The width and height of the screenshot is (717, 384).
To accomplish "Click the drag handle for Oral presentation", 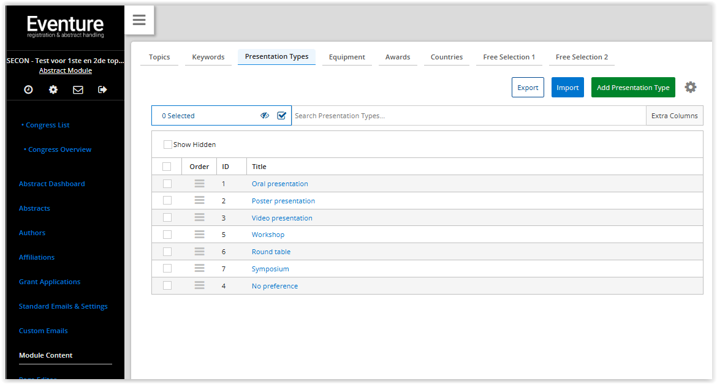I will pos(199,184).
